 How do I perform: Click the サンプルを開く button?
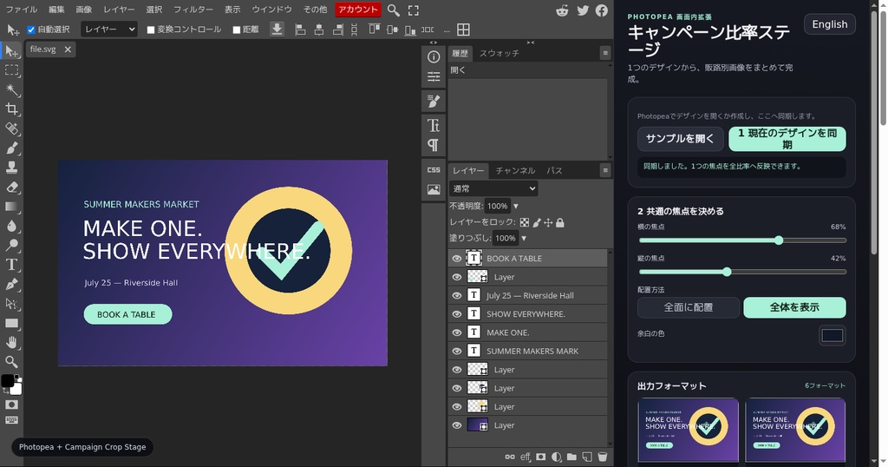pyautogui.click(x=680, y=139)
